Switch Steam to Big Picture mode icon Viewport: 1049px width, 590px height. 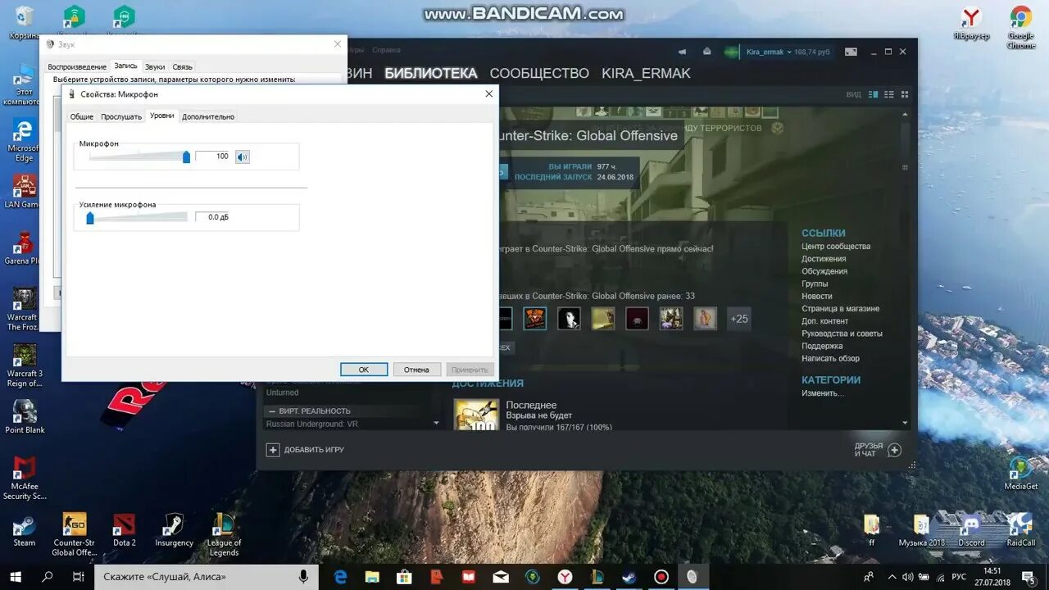click(x=851, y=52)
